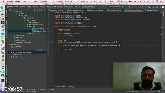Close the MuCustomRule.java tab

142,10
